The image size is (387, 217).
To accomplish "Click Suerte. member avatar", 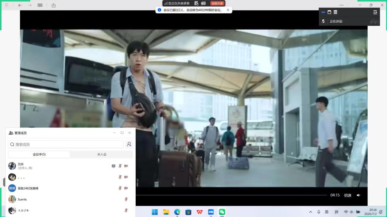I will (12, 199).
